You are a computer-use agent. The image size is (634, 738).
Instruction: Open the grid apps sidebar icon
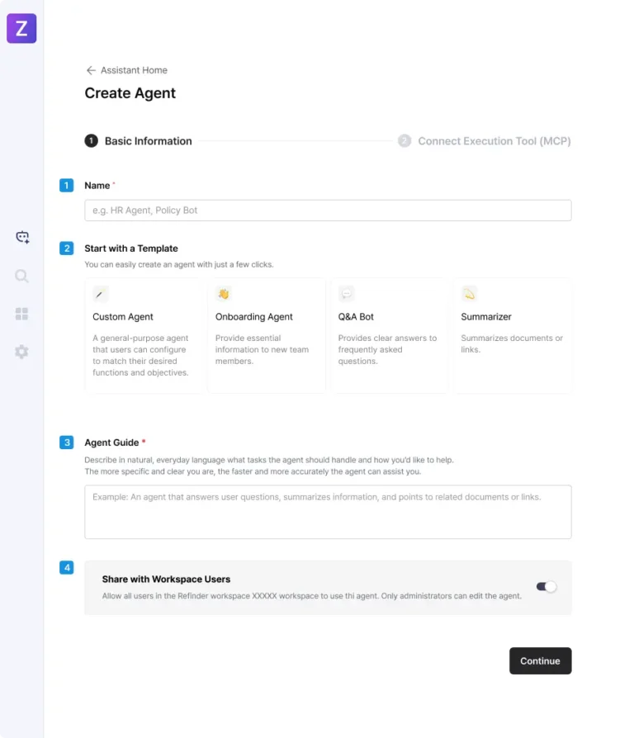(21, 314)
